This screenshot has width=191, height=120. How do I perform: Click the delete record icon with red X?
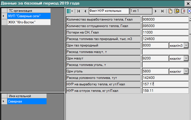(x=183, y=11)
